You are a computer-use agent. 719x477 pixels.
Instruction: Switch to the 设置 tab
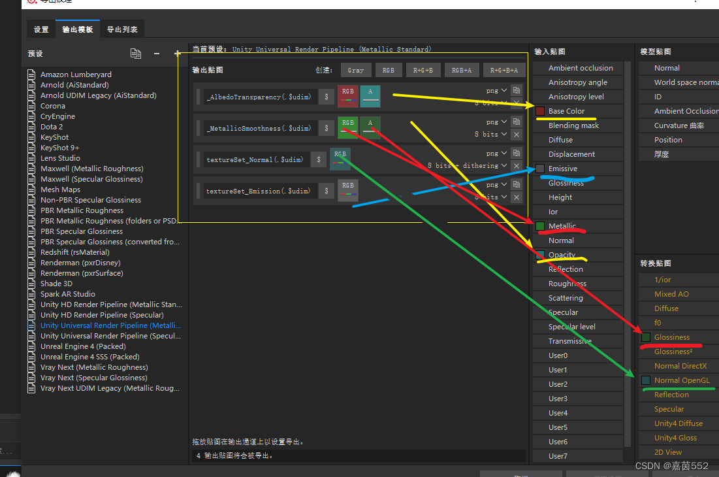[40, 29]
